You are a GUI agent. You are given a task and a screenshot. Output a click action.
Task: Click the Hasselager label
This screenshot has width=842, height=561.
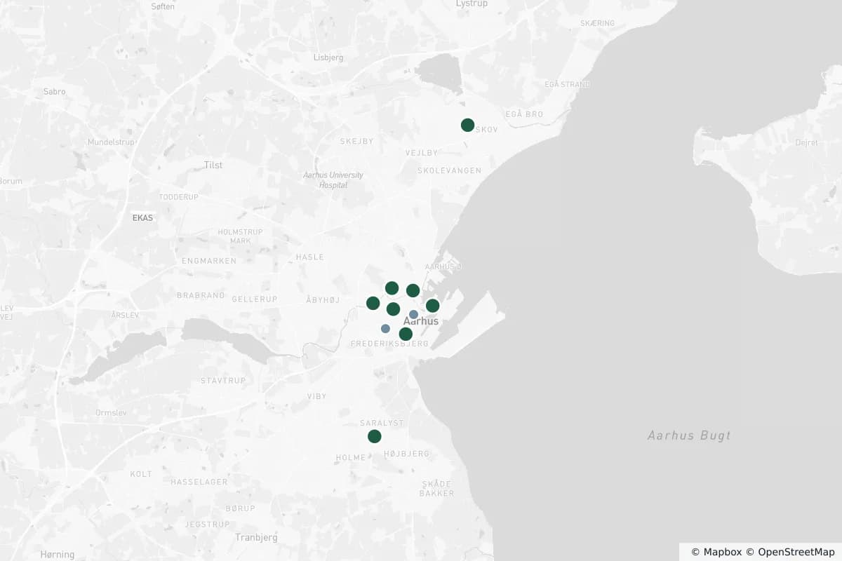coord(199,482)
